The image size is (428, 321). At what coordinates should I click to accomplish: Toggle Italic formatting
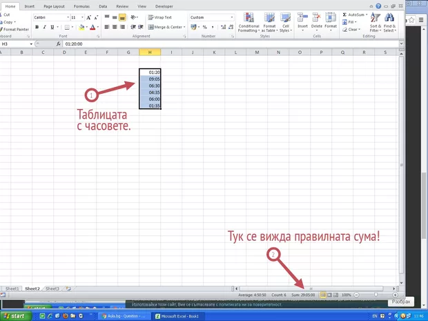point(44,27)
